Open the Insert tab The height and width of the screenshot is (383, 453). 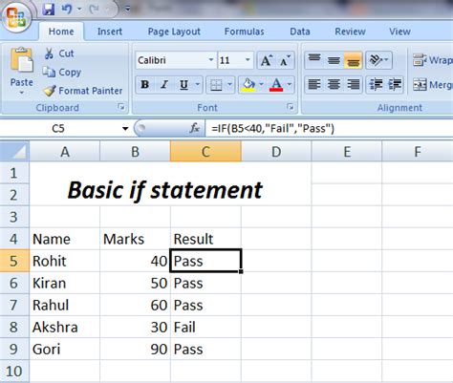click(x=110, y=32)
